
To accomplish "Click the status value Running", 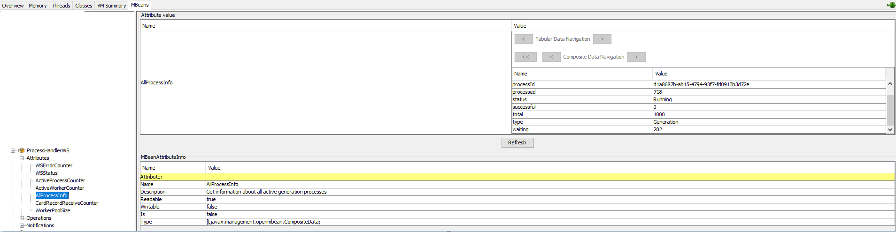I will 769,99.
